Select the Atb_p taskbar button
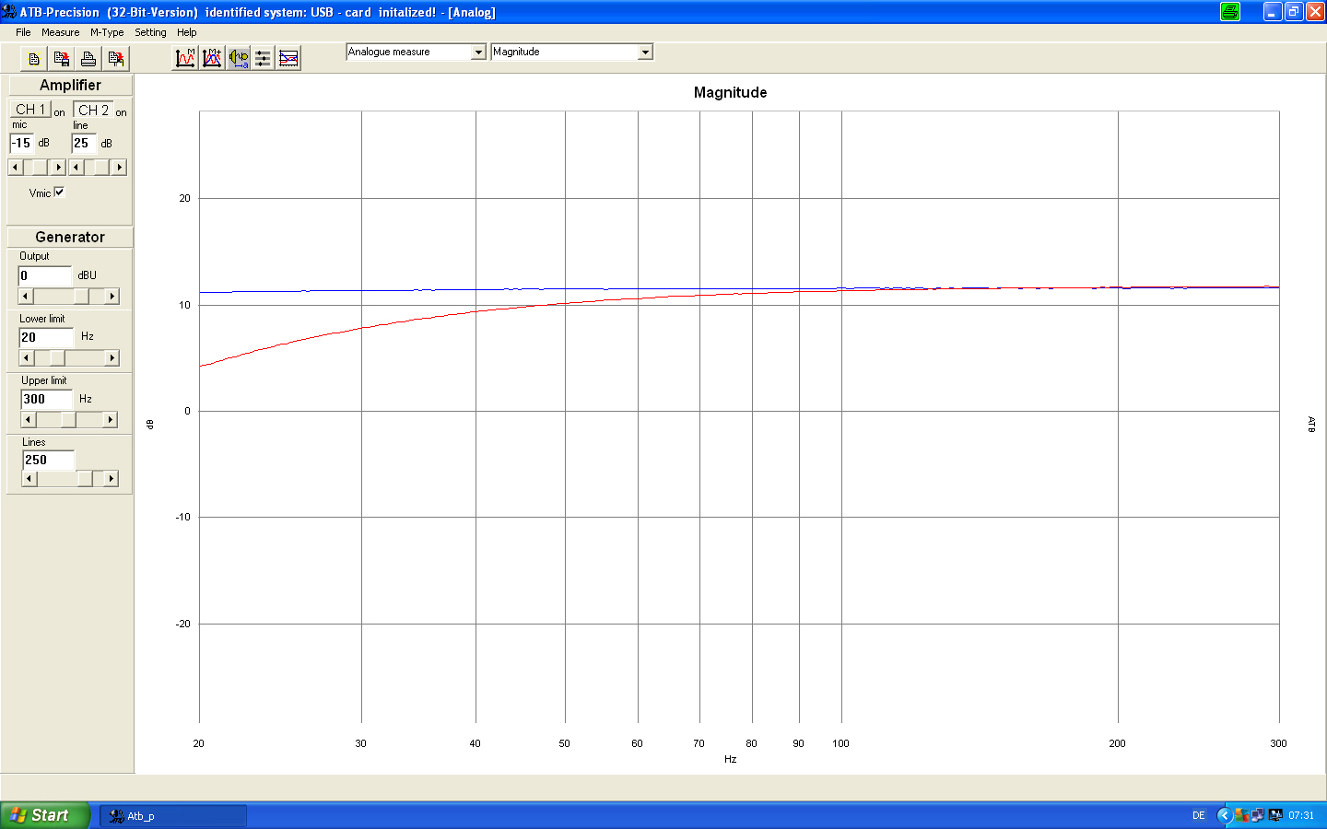The height and width of the screenshot is (829, 1327). pos(173,816)
